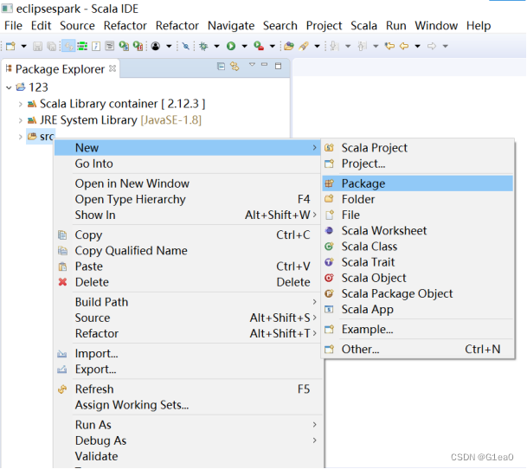Open the Search toolbar dropdown arrow

pyautogui.click(x=317, y=46)
